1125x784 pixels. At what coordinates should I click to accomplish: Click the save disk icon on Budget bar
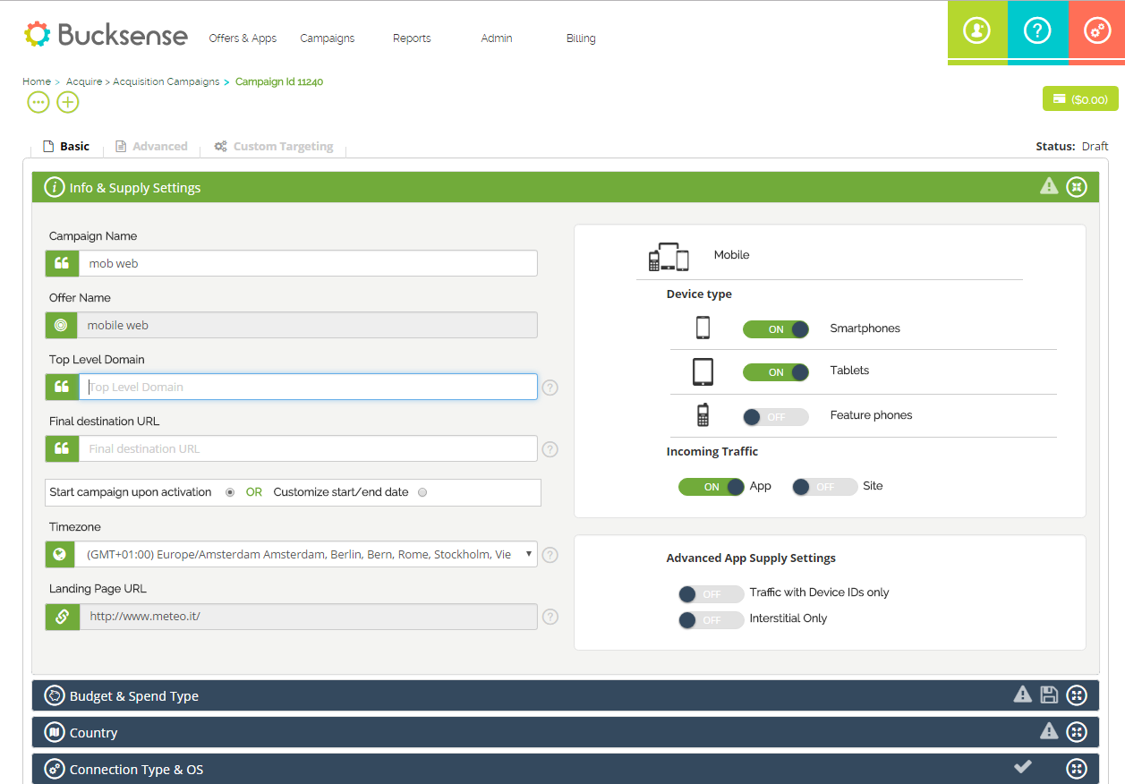1049,695
